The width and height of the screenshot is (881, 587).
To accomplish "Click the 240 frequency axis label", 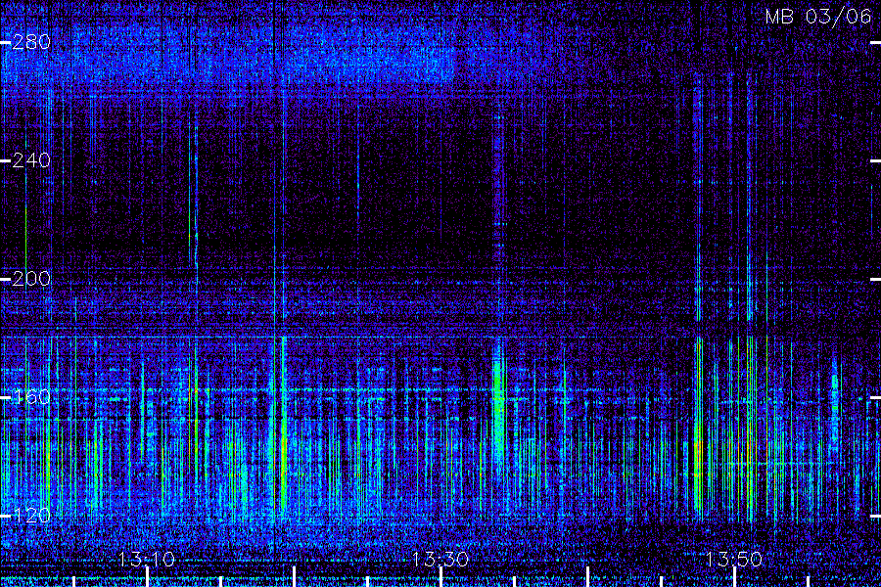I will click(x=31, y=160).
